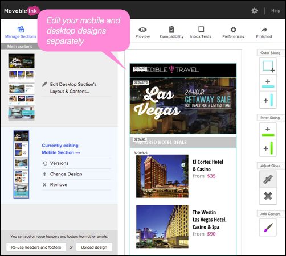Screen dimensions: 286x256
Task: Add inner horizontal slice (green bar)
Action: (x=268, y=131)
